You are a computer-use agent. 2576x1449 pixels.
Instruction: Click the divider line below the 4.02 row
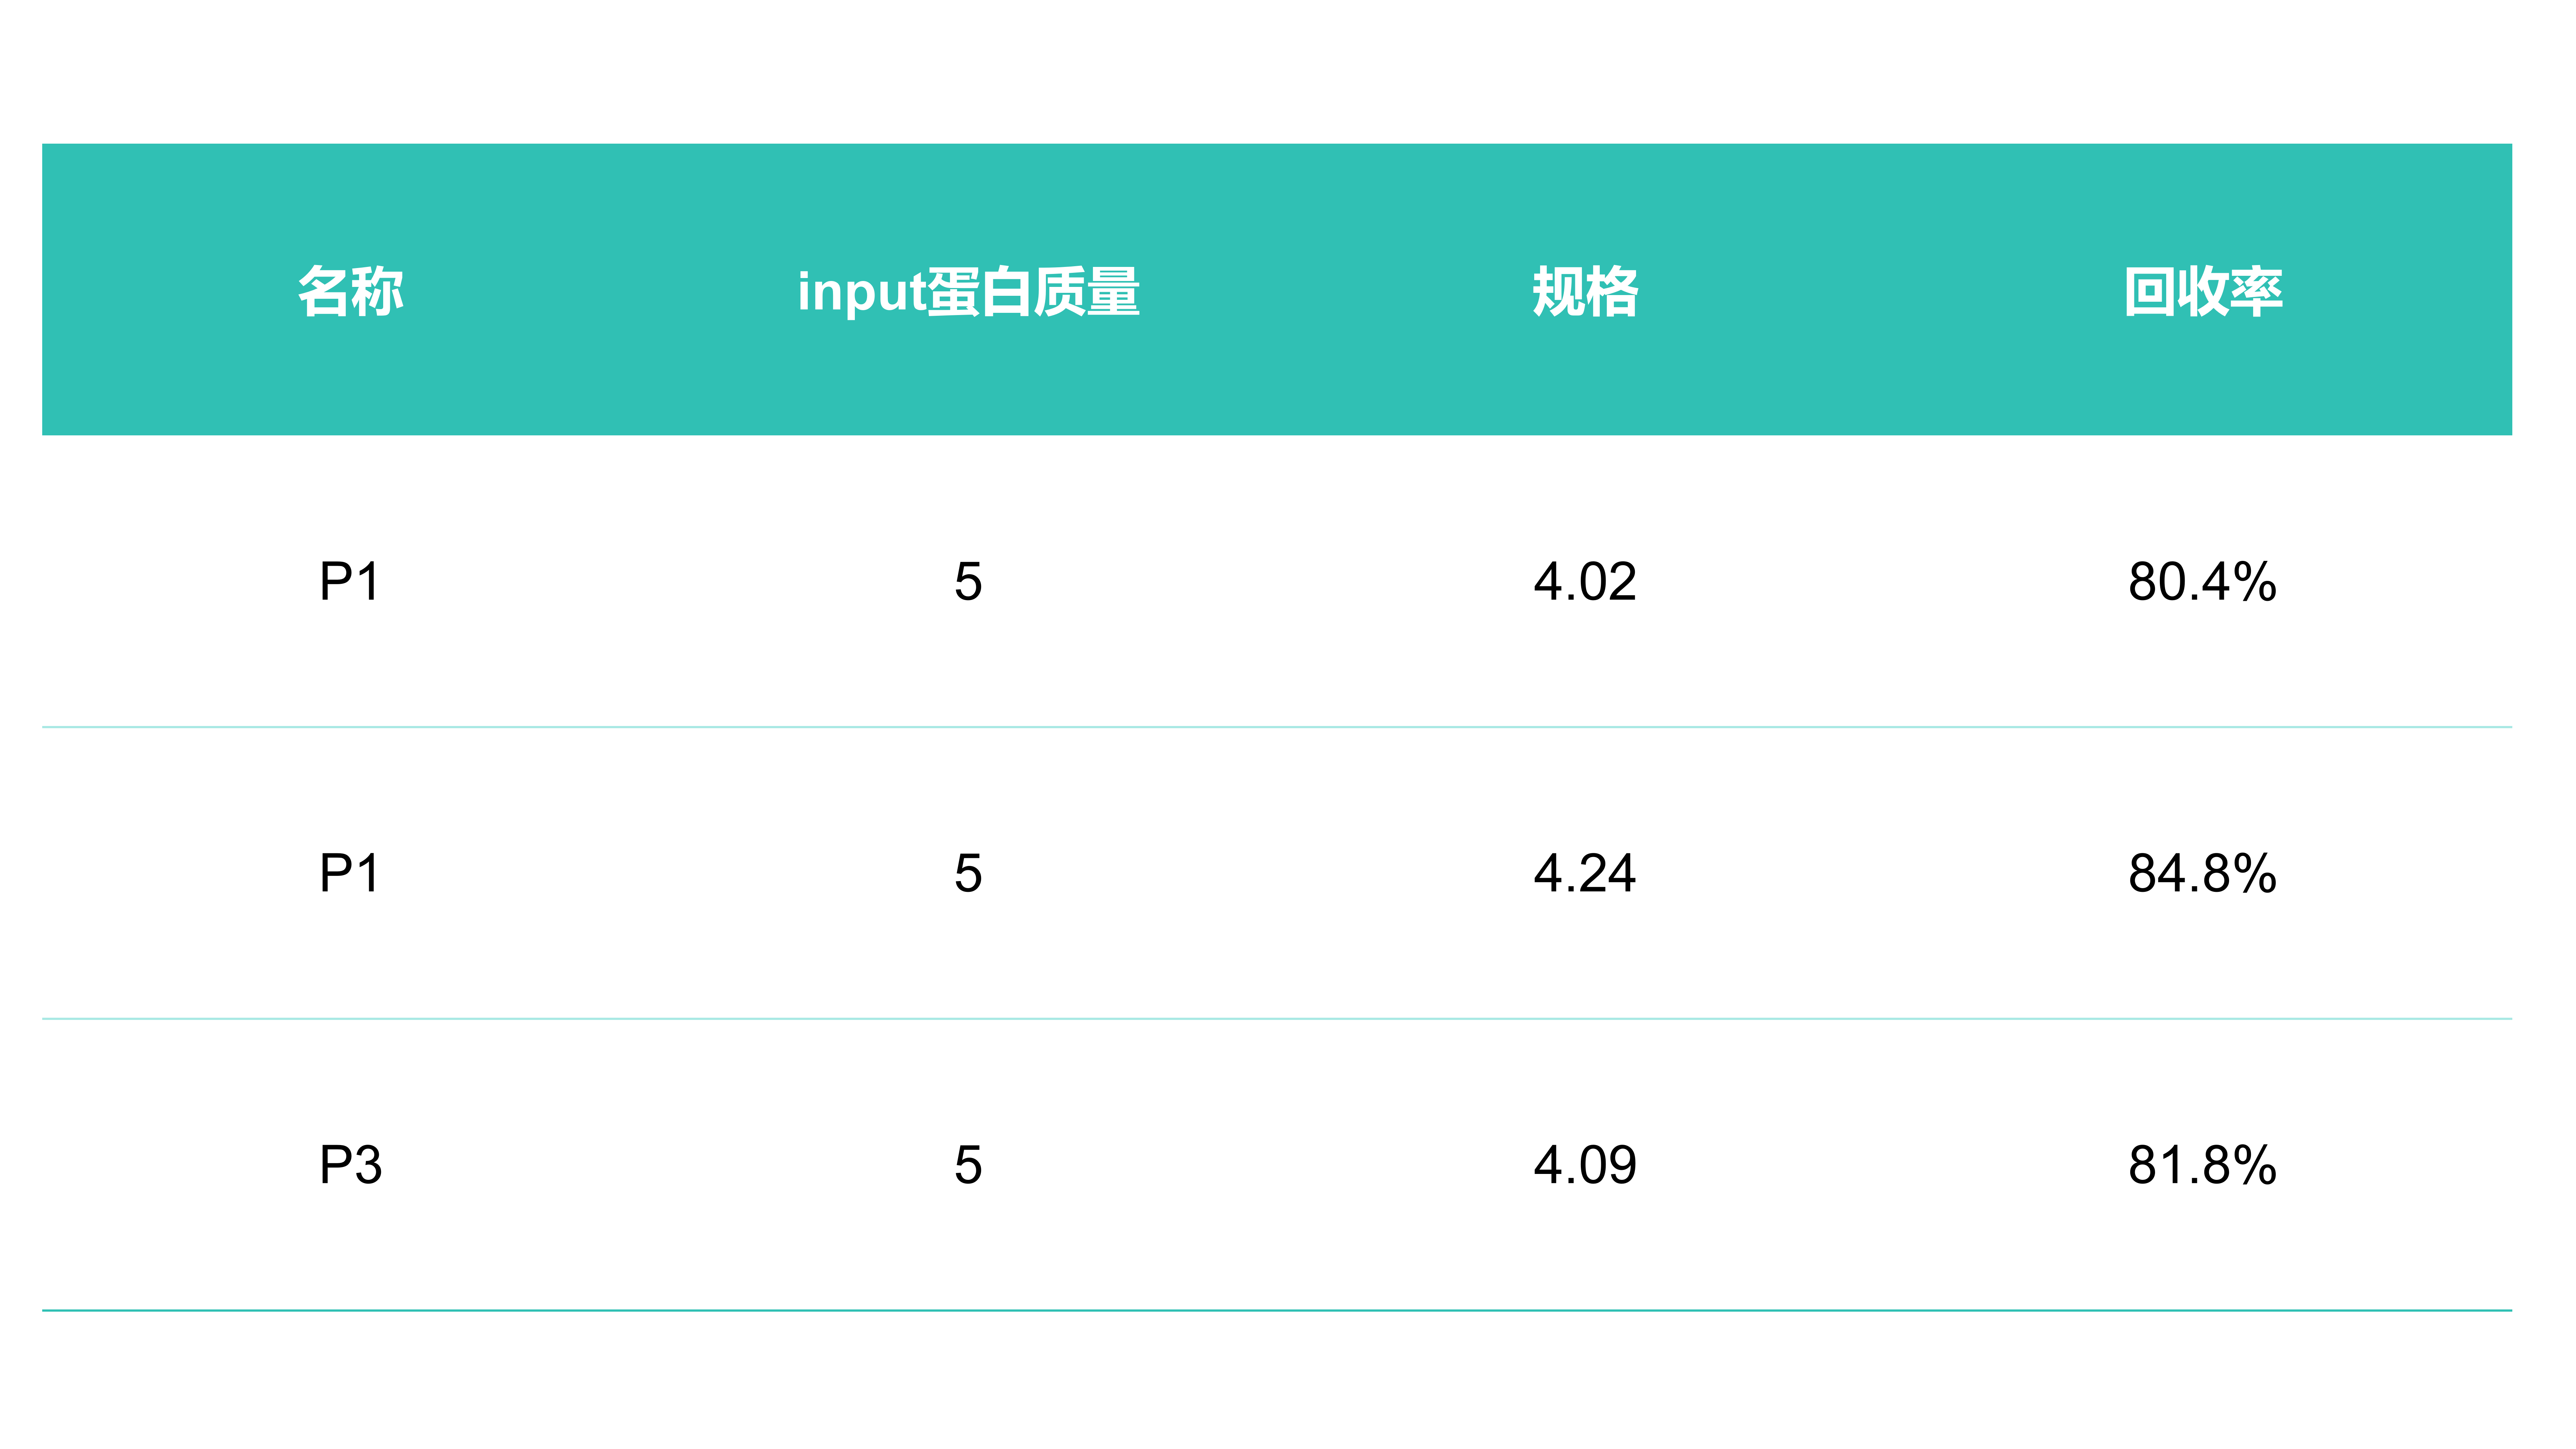1277,727
